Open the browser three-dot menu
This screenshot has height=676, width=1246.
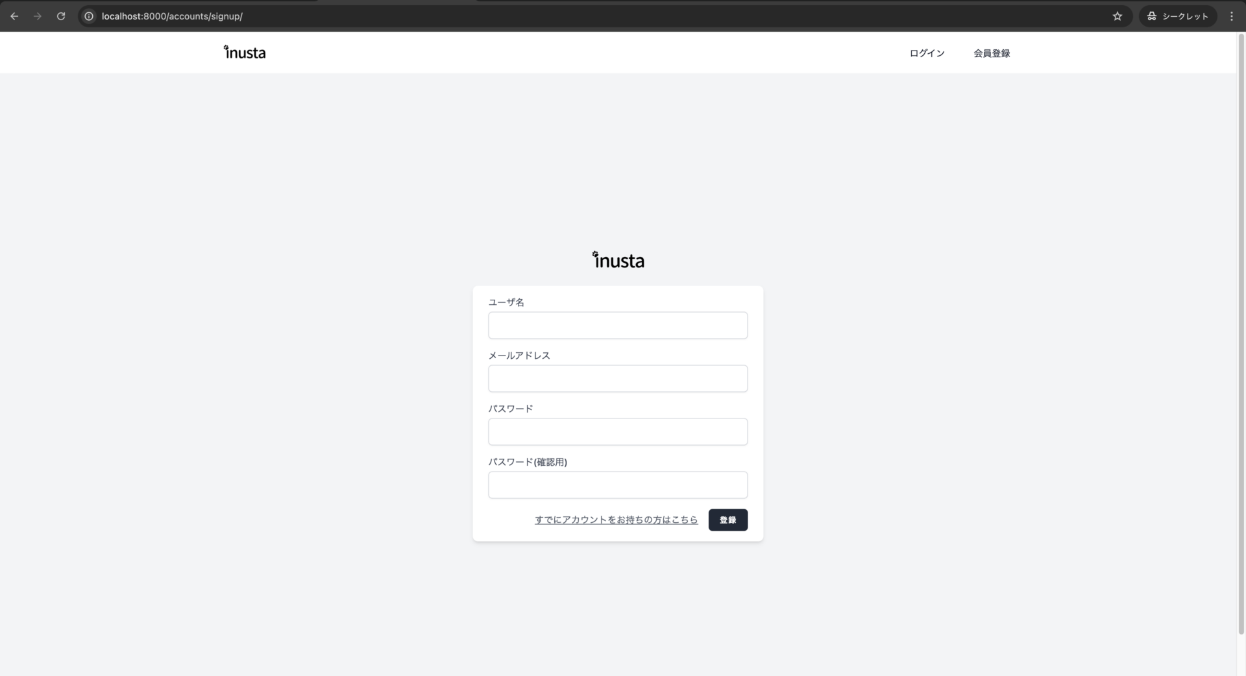coord(1232,16)
